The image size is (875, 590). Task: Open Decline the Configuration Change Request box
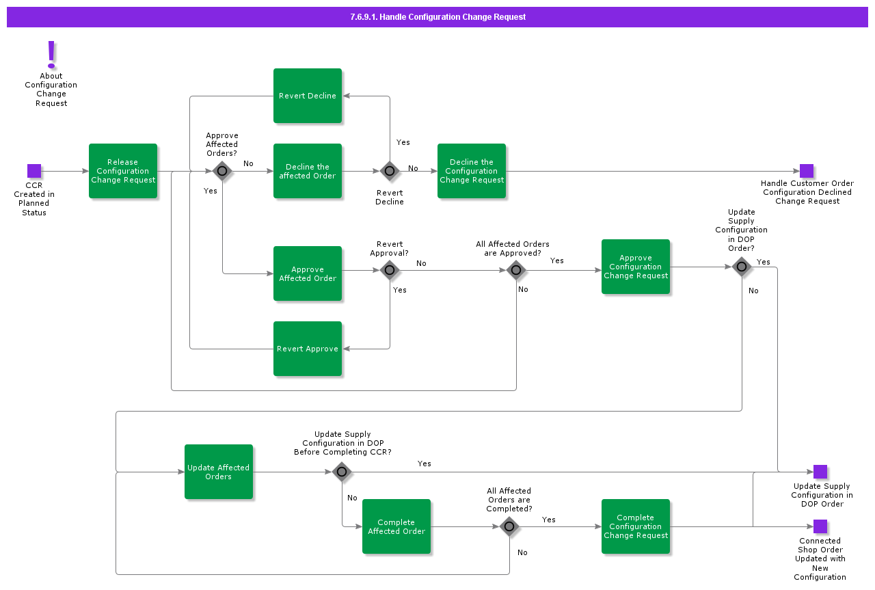pos(472,171)
